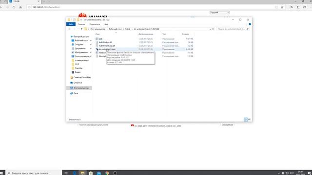Switch to the Главная ribbon tab
Image resolution: width=312 pixels, height=175 pixels.
[81, 24]
